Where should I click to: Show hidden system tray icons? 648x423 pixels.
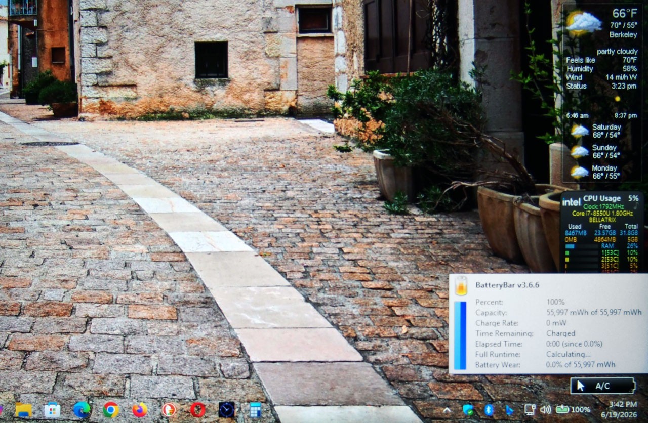click(x=447, y=410)
